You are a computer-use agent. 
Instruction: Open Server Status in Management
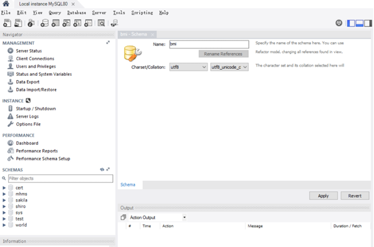(29, 51)
